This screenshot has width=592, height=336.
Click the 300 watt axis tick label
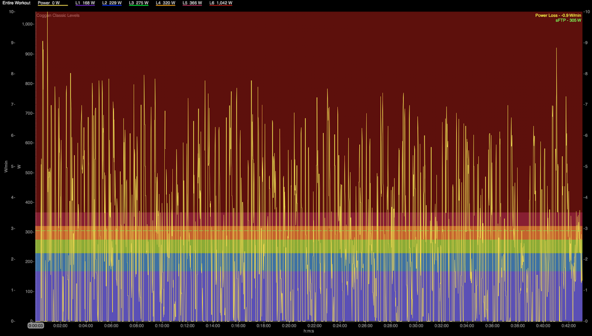[29, 232]
